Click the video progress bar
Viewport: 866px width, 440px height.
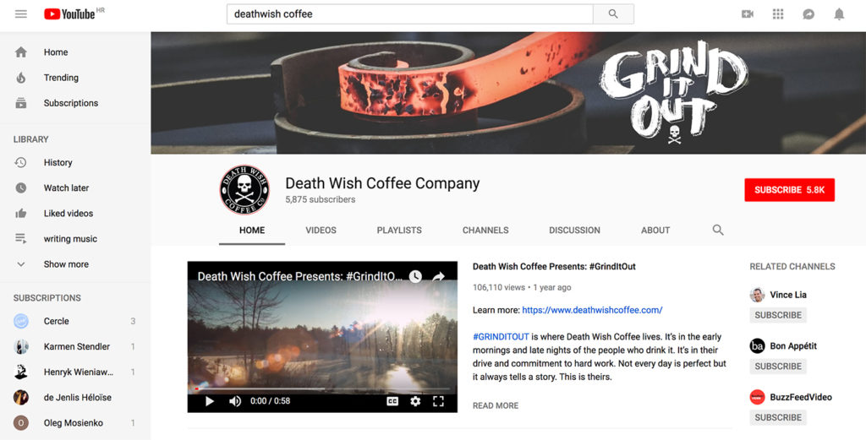[322, 388]
